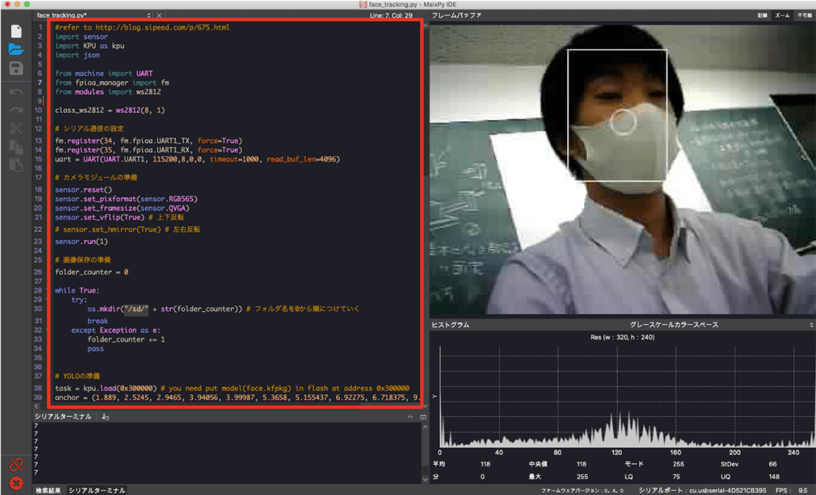The height and width of the screenshot is (495, 816).
Task: Click the 中央値 118 statistic
Action: [x=558, y=464]
